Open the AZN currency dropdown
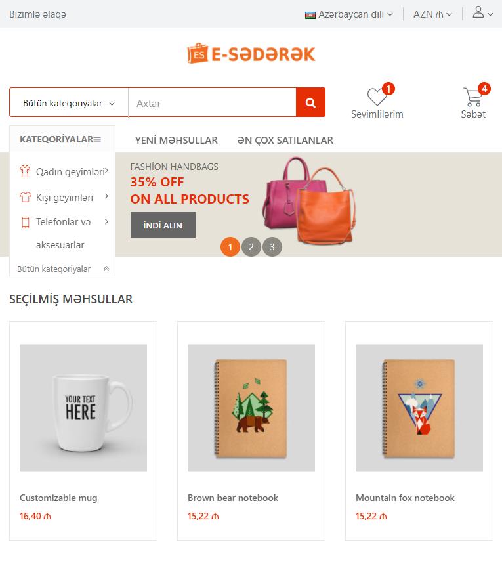 432,14
